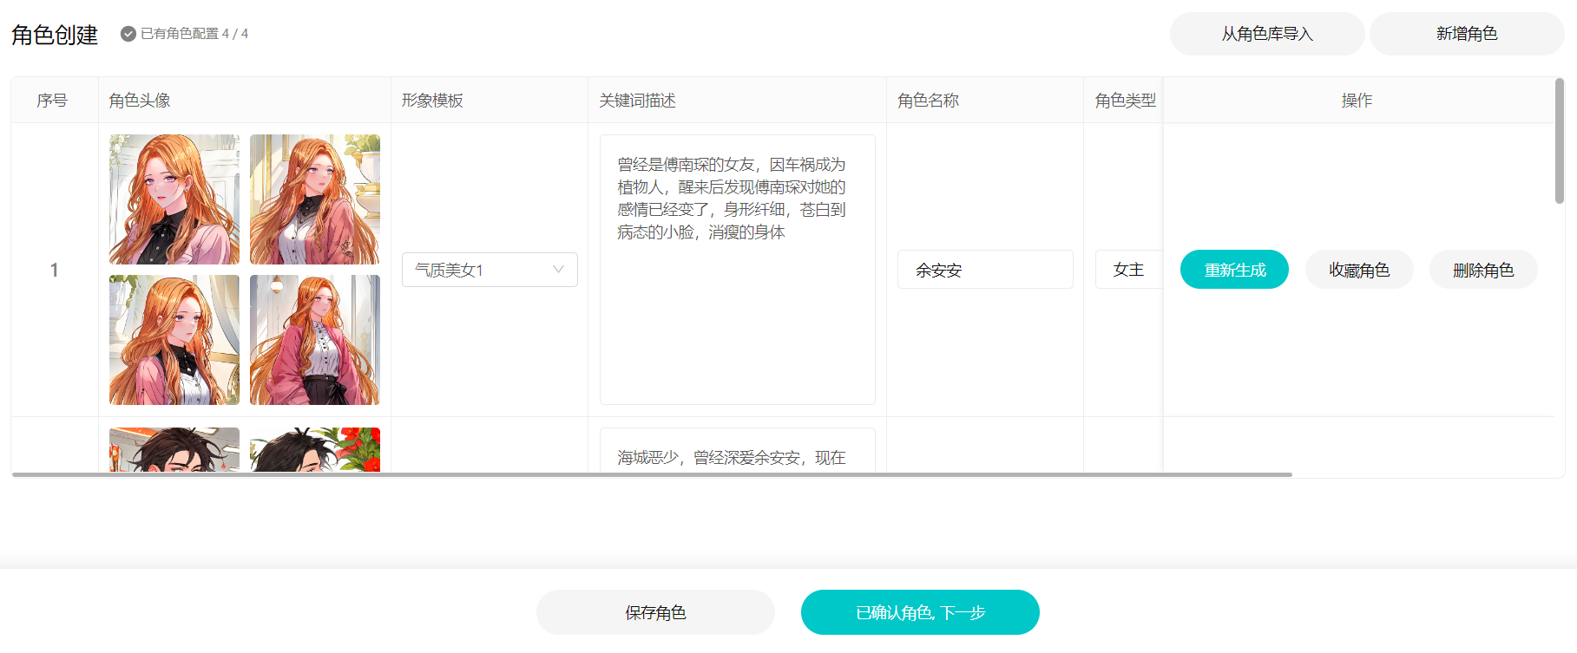Edit the 余安安 character name field

click(x=985, y=270)
